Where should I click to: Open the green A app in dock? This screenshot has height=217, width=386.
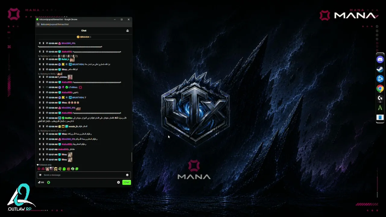(380, 108)
